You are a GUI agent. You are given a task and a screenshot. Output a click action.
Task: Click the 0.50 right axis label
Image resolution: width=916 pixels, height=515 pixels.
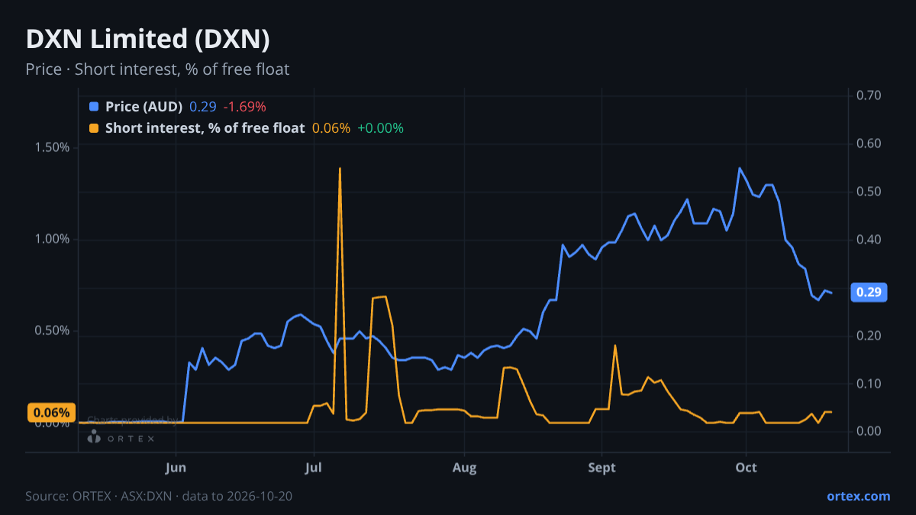pyautogui.click(x=869, y=192)
